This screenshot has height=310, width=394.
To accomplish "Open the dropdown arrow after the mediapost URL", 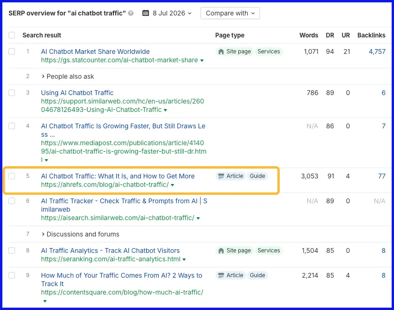I will point(46,160).
